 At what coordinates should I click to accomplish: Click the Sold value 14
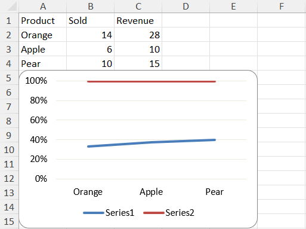point(91,35)
